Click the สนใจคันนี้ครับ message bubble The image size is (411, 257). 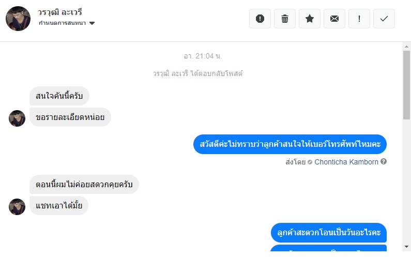[x=59, y=96]
